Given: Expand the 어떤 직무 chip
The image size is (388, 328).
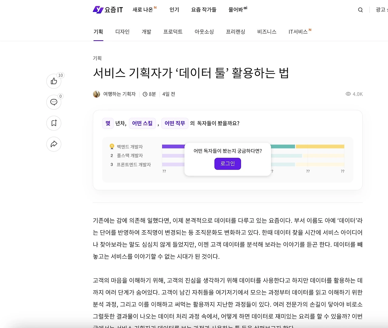Looking at the screenshot, I should (x=175, y=123).
